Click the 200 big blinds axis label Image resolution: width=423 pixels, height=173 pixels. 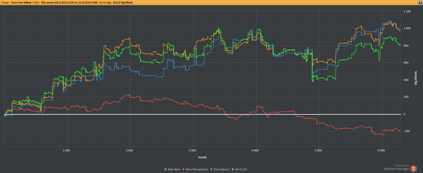pos(406,97)
